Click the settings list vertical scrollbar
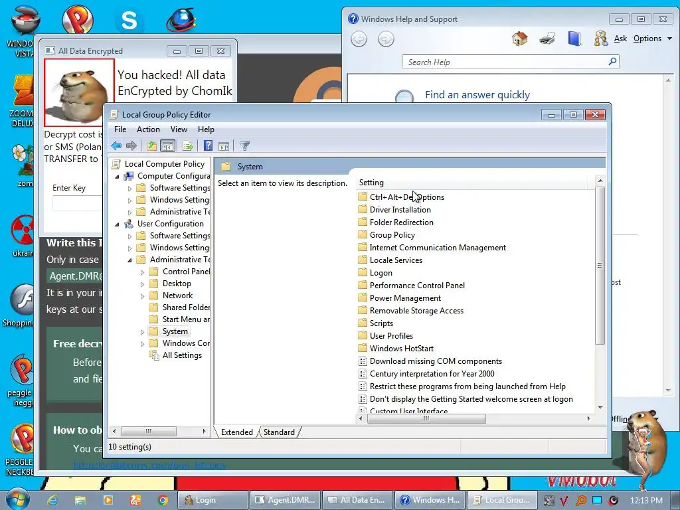Viewport: 680px width, 510px height. pos(600,266)
